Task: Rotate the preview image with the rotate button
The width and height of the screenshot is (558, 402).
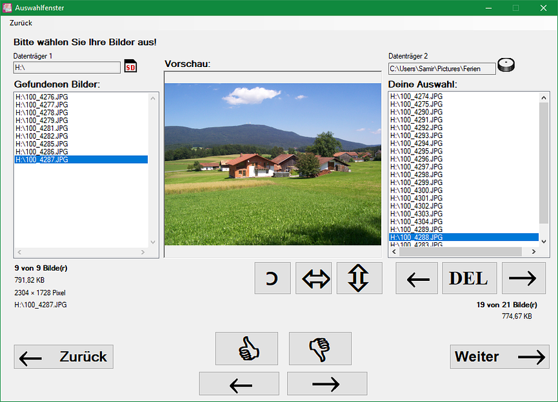Action: (272, 278)
